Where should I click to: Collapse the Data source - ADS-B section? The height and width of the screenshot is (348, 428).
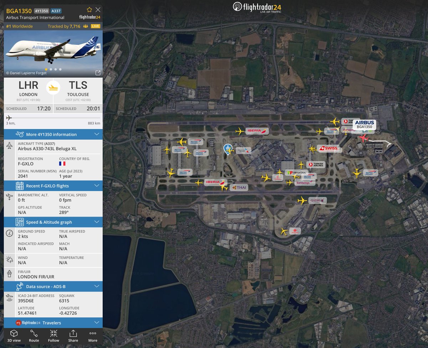coord(53,286)
